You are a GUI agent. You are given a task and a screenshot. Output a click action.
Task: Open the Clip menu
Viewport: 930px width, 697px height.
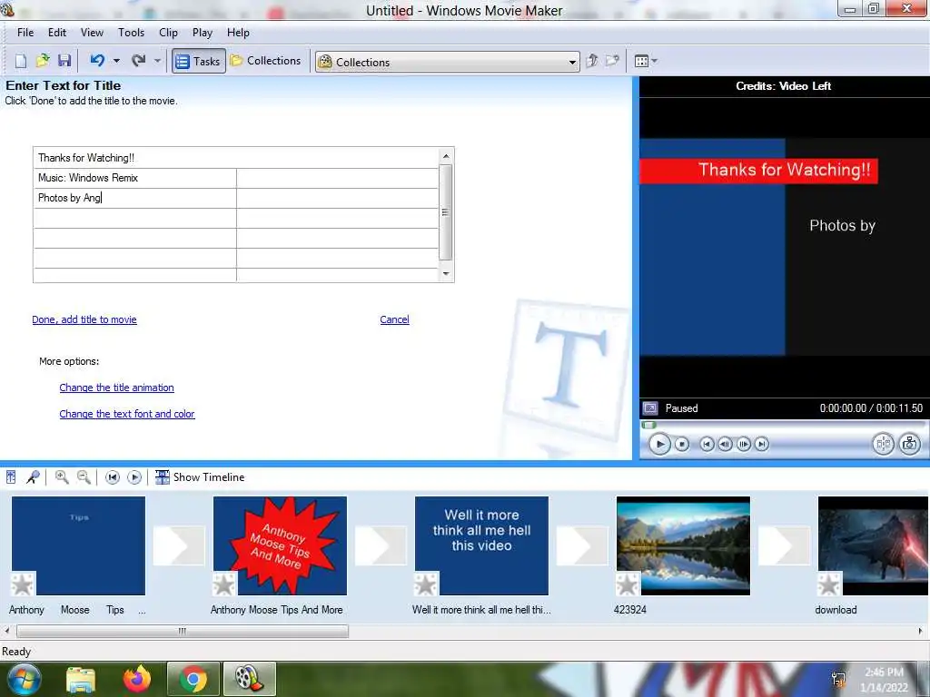[168, 33]
